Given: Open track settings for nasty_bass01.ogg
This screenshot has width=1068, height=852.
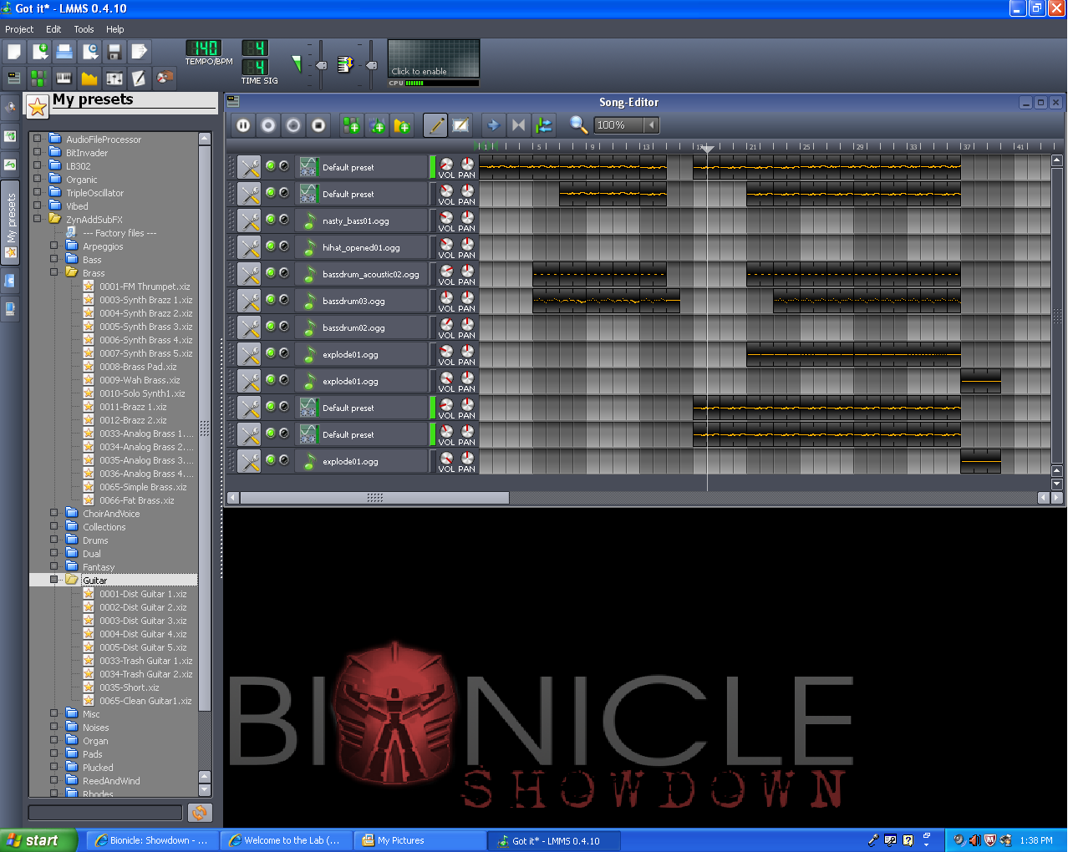Looking at the screenshot, I should coord(249,221).
